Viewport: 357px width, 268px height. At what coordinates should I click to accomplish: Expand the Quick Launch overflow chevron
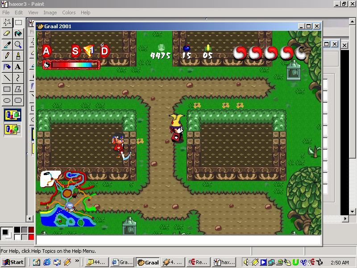tap(77, 261)
